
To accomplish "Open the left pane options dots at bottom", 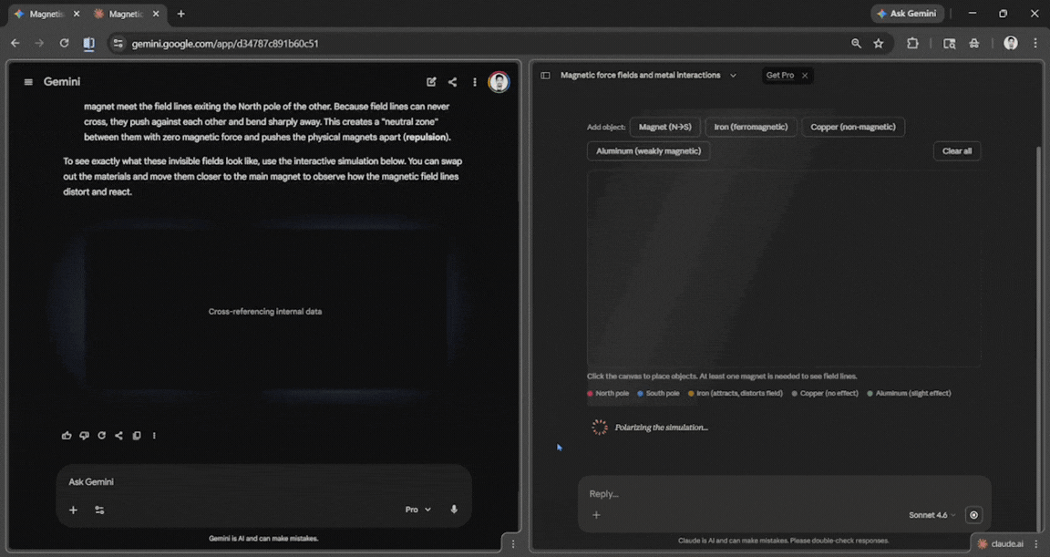I will [x=513, y=543].
